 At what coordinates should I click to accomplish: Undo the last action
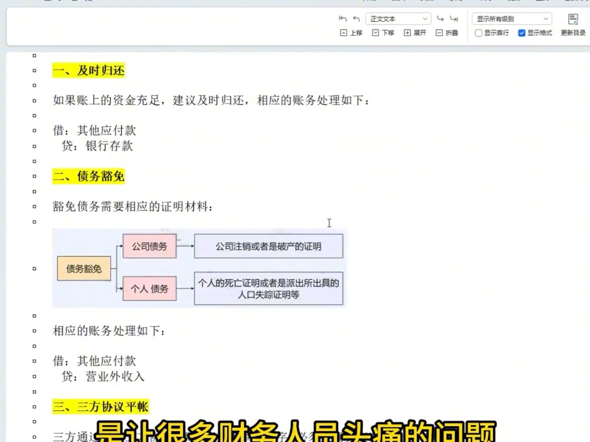pyautogui.click(x=343, y=18)
